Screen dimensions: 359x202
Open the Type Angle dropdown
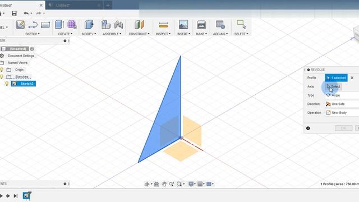tap(342, 95)
